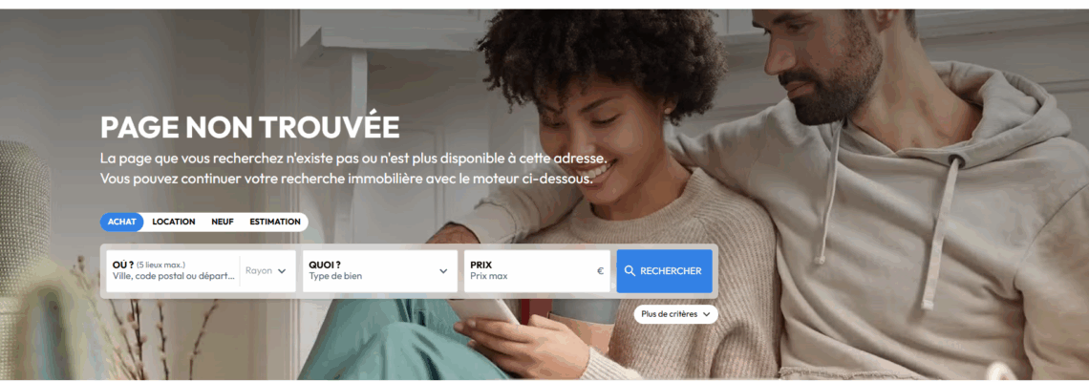Click the magnifying glass search icon
Screen dimensions: 1089x382
click(x=630, y=271)
